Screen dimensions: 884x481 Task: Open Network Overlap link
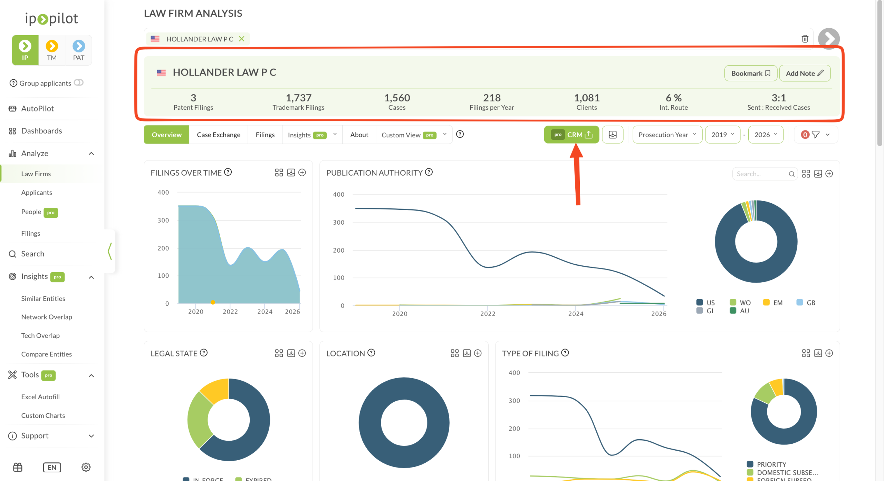[47, 317]
